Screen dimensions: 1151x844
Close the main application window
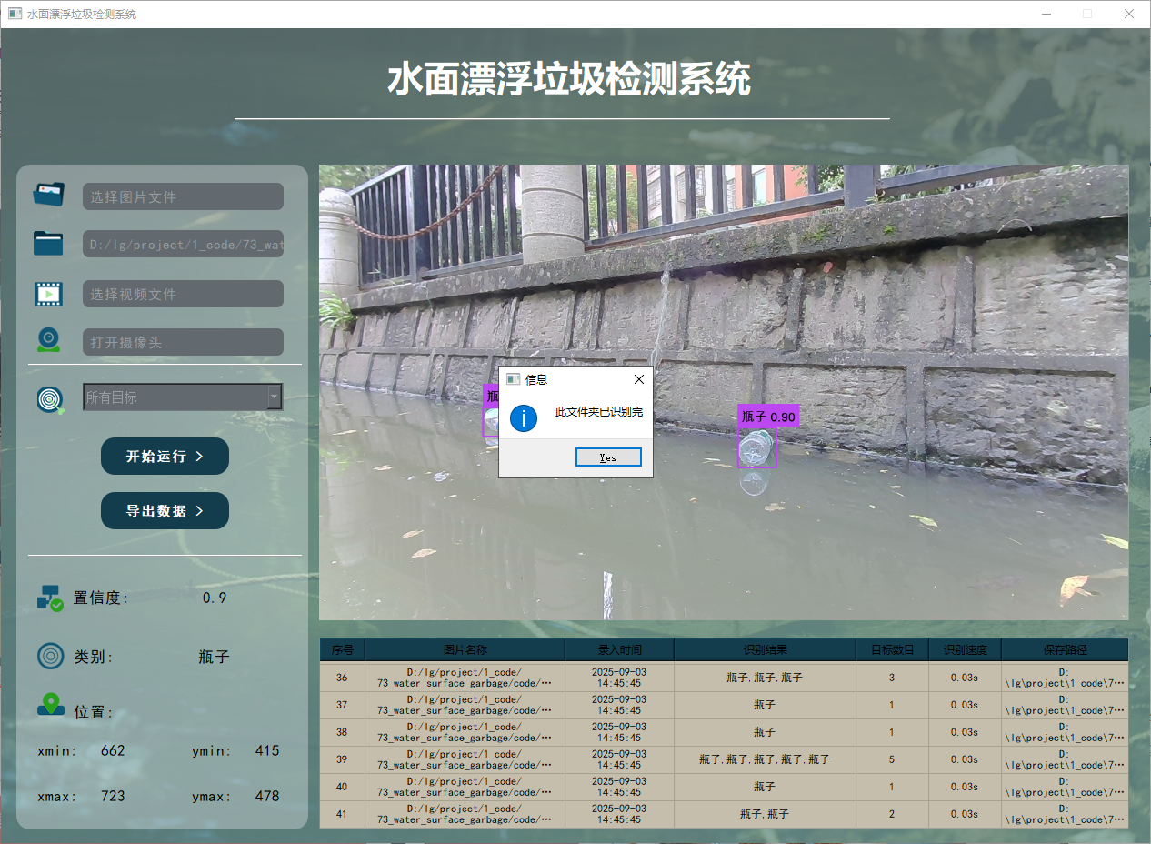click(1128, 14)
